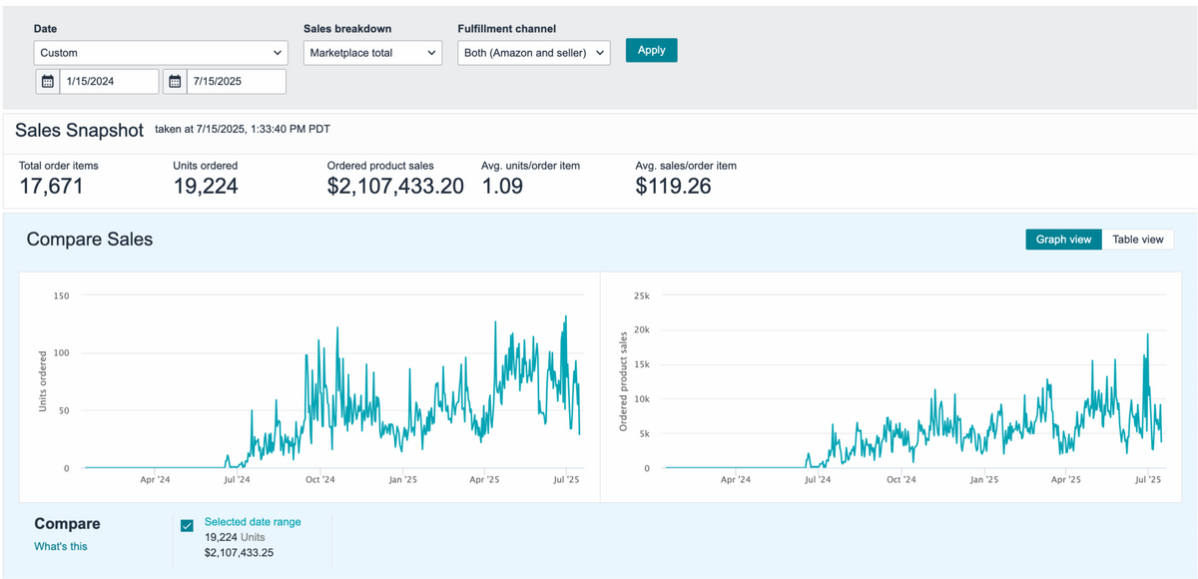The height and width of the screenshot is (579, 1198).
Task: Open the end date calendar icon
Action: point(175,82)
